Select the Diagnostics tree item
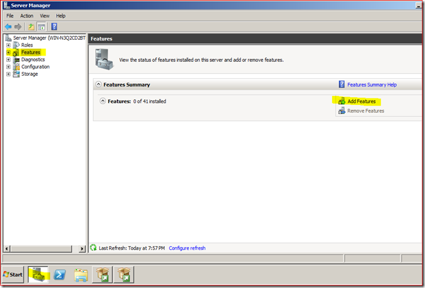 33,59
